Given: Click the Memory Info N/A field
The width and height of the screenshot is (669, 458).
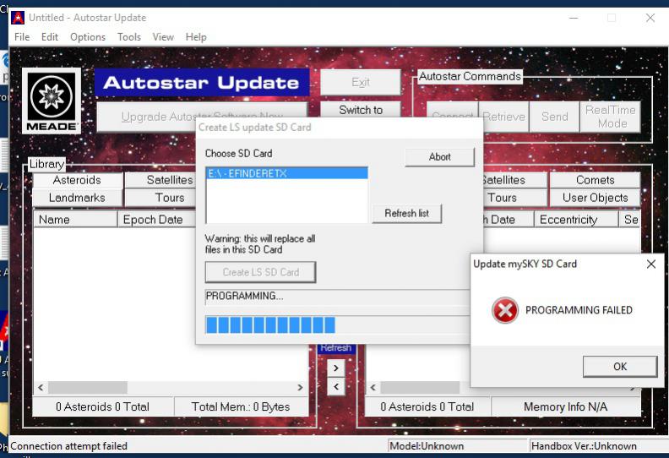Looking at the screenshot, I should tap(565, 406).
